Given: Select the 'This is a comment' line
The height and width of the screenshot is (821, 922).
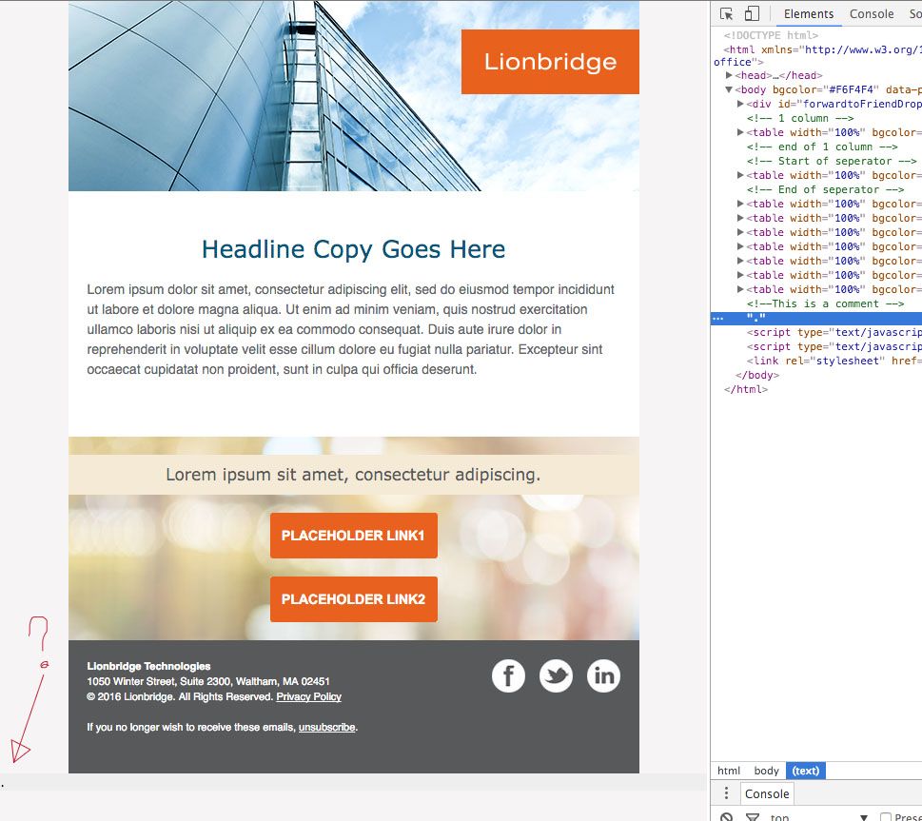Looking at the screenshot, I should 825,303.
